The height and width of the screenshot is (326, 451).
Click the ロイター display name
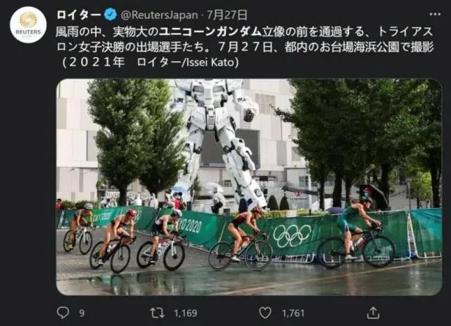pos(79,15)
